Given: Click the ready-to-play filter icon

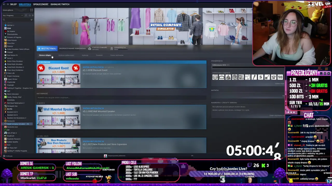Looking at the screenshot, I should (32, 15).
